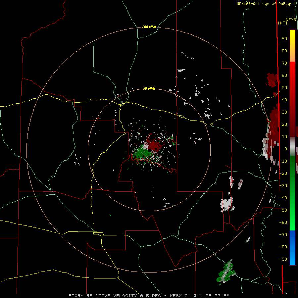Click the dark red outbound echo near radar center
Viewport: 298px width, 298px height.
tap(154, 145)
